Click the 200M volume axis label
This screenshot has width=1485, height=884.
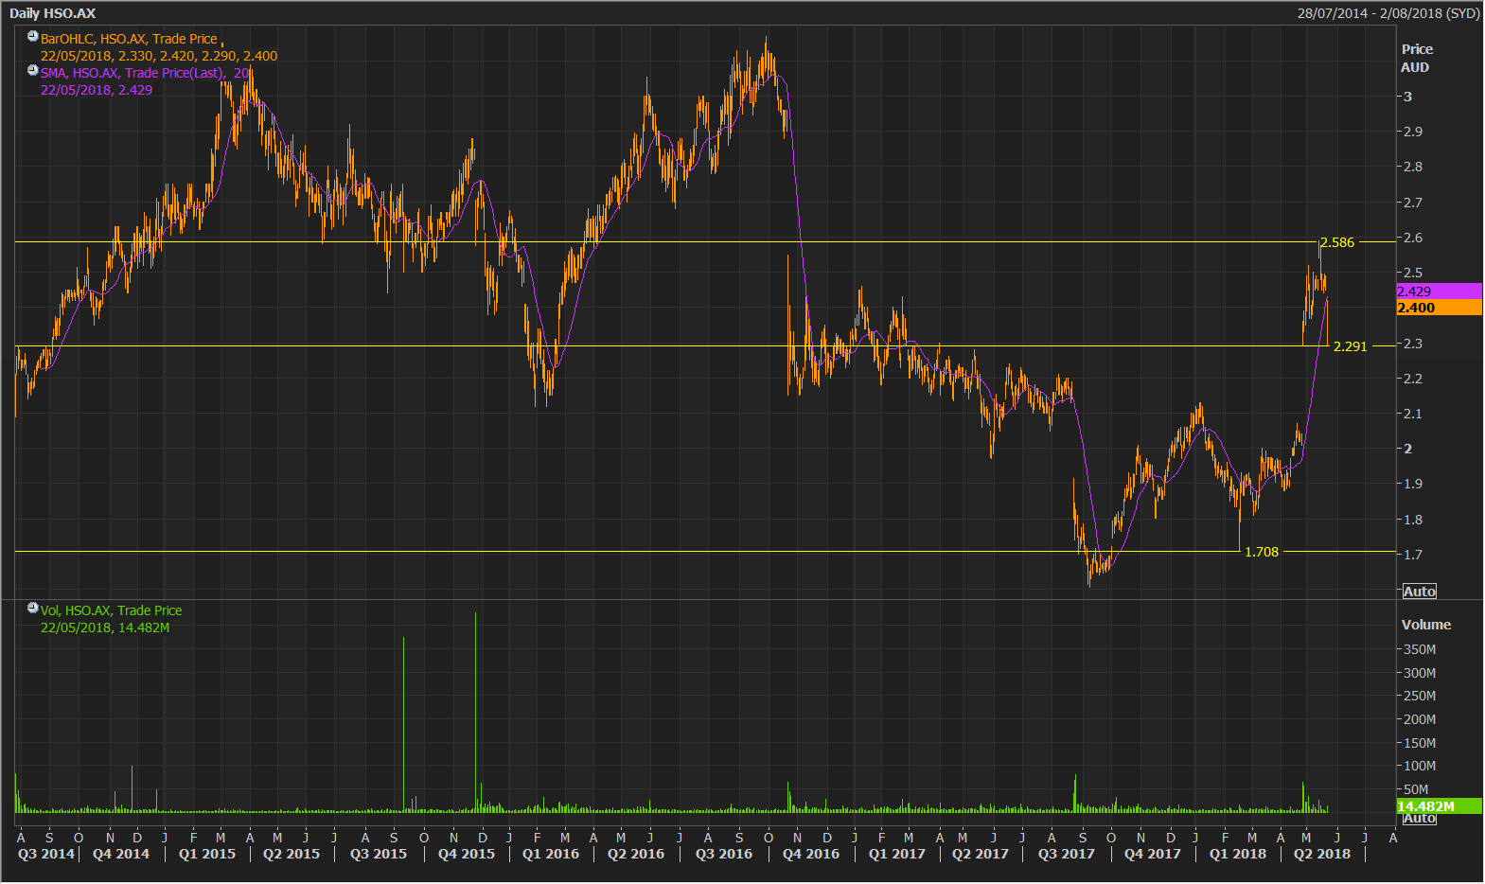(1420, 719)
